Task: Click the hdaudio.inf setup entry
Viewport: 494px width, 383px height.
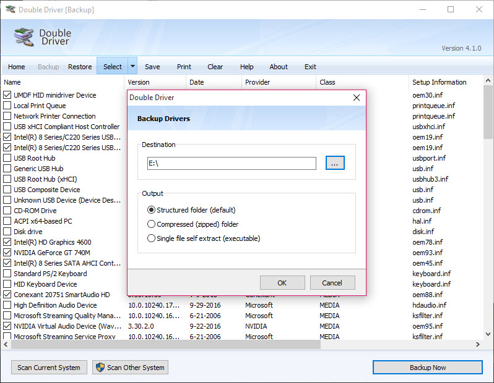Action: [x=429, y=305]
